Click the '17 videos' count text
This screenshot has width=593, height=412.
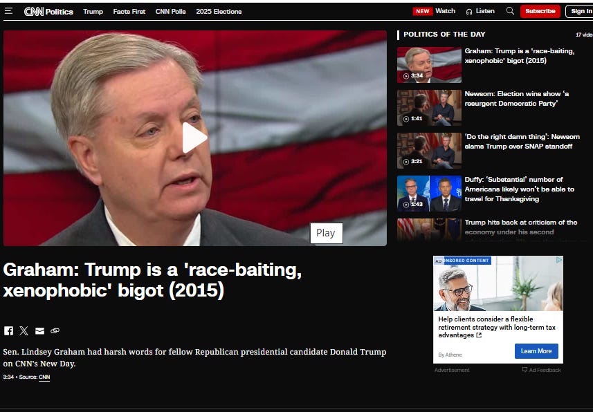[584, 35]
